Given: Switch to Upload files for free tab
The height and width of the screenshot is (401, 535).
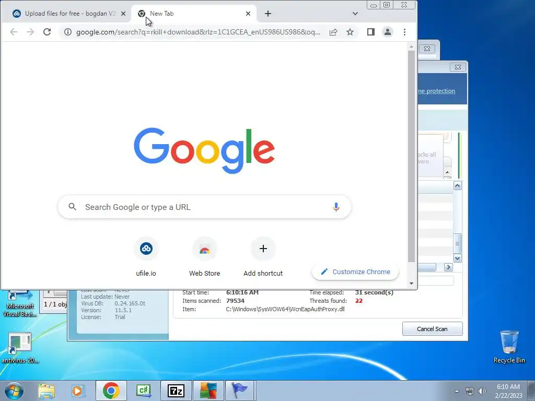Looking at the screenshot, I should [66, 14].
